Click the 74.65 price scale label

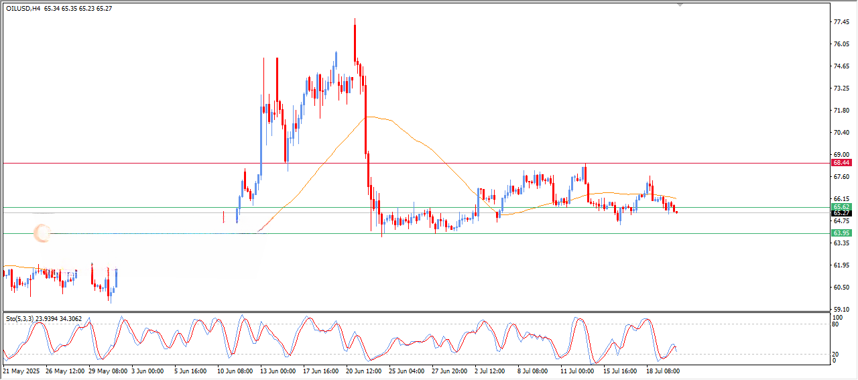(842, 66)
